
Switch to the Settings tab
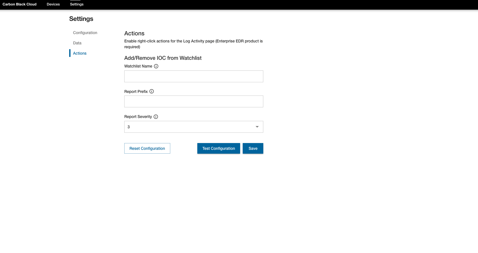point(76,4)
